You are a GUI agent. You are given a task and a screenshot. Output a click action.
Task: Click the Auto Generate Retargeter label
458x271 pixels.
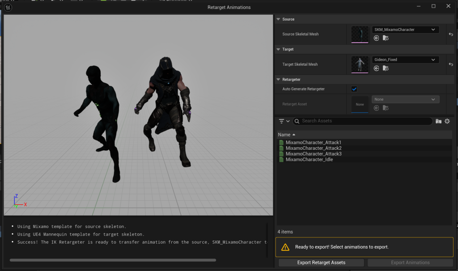(x=303, y=89)
